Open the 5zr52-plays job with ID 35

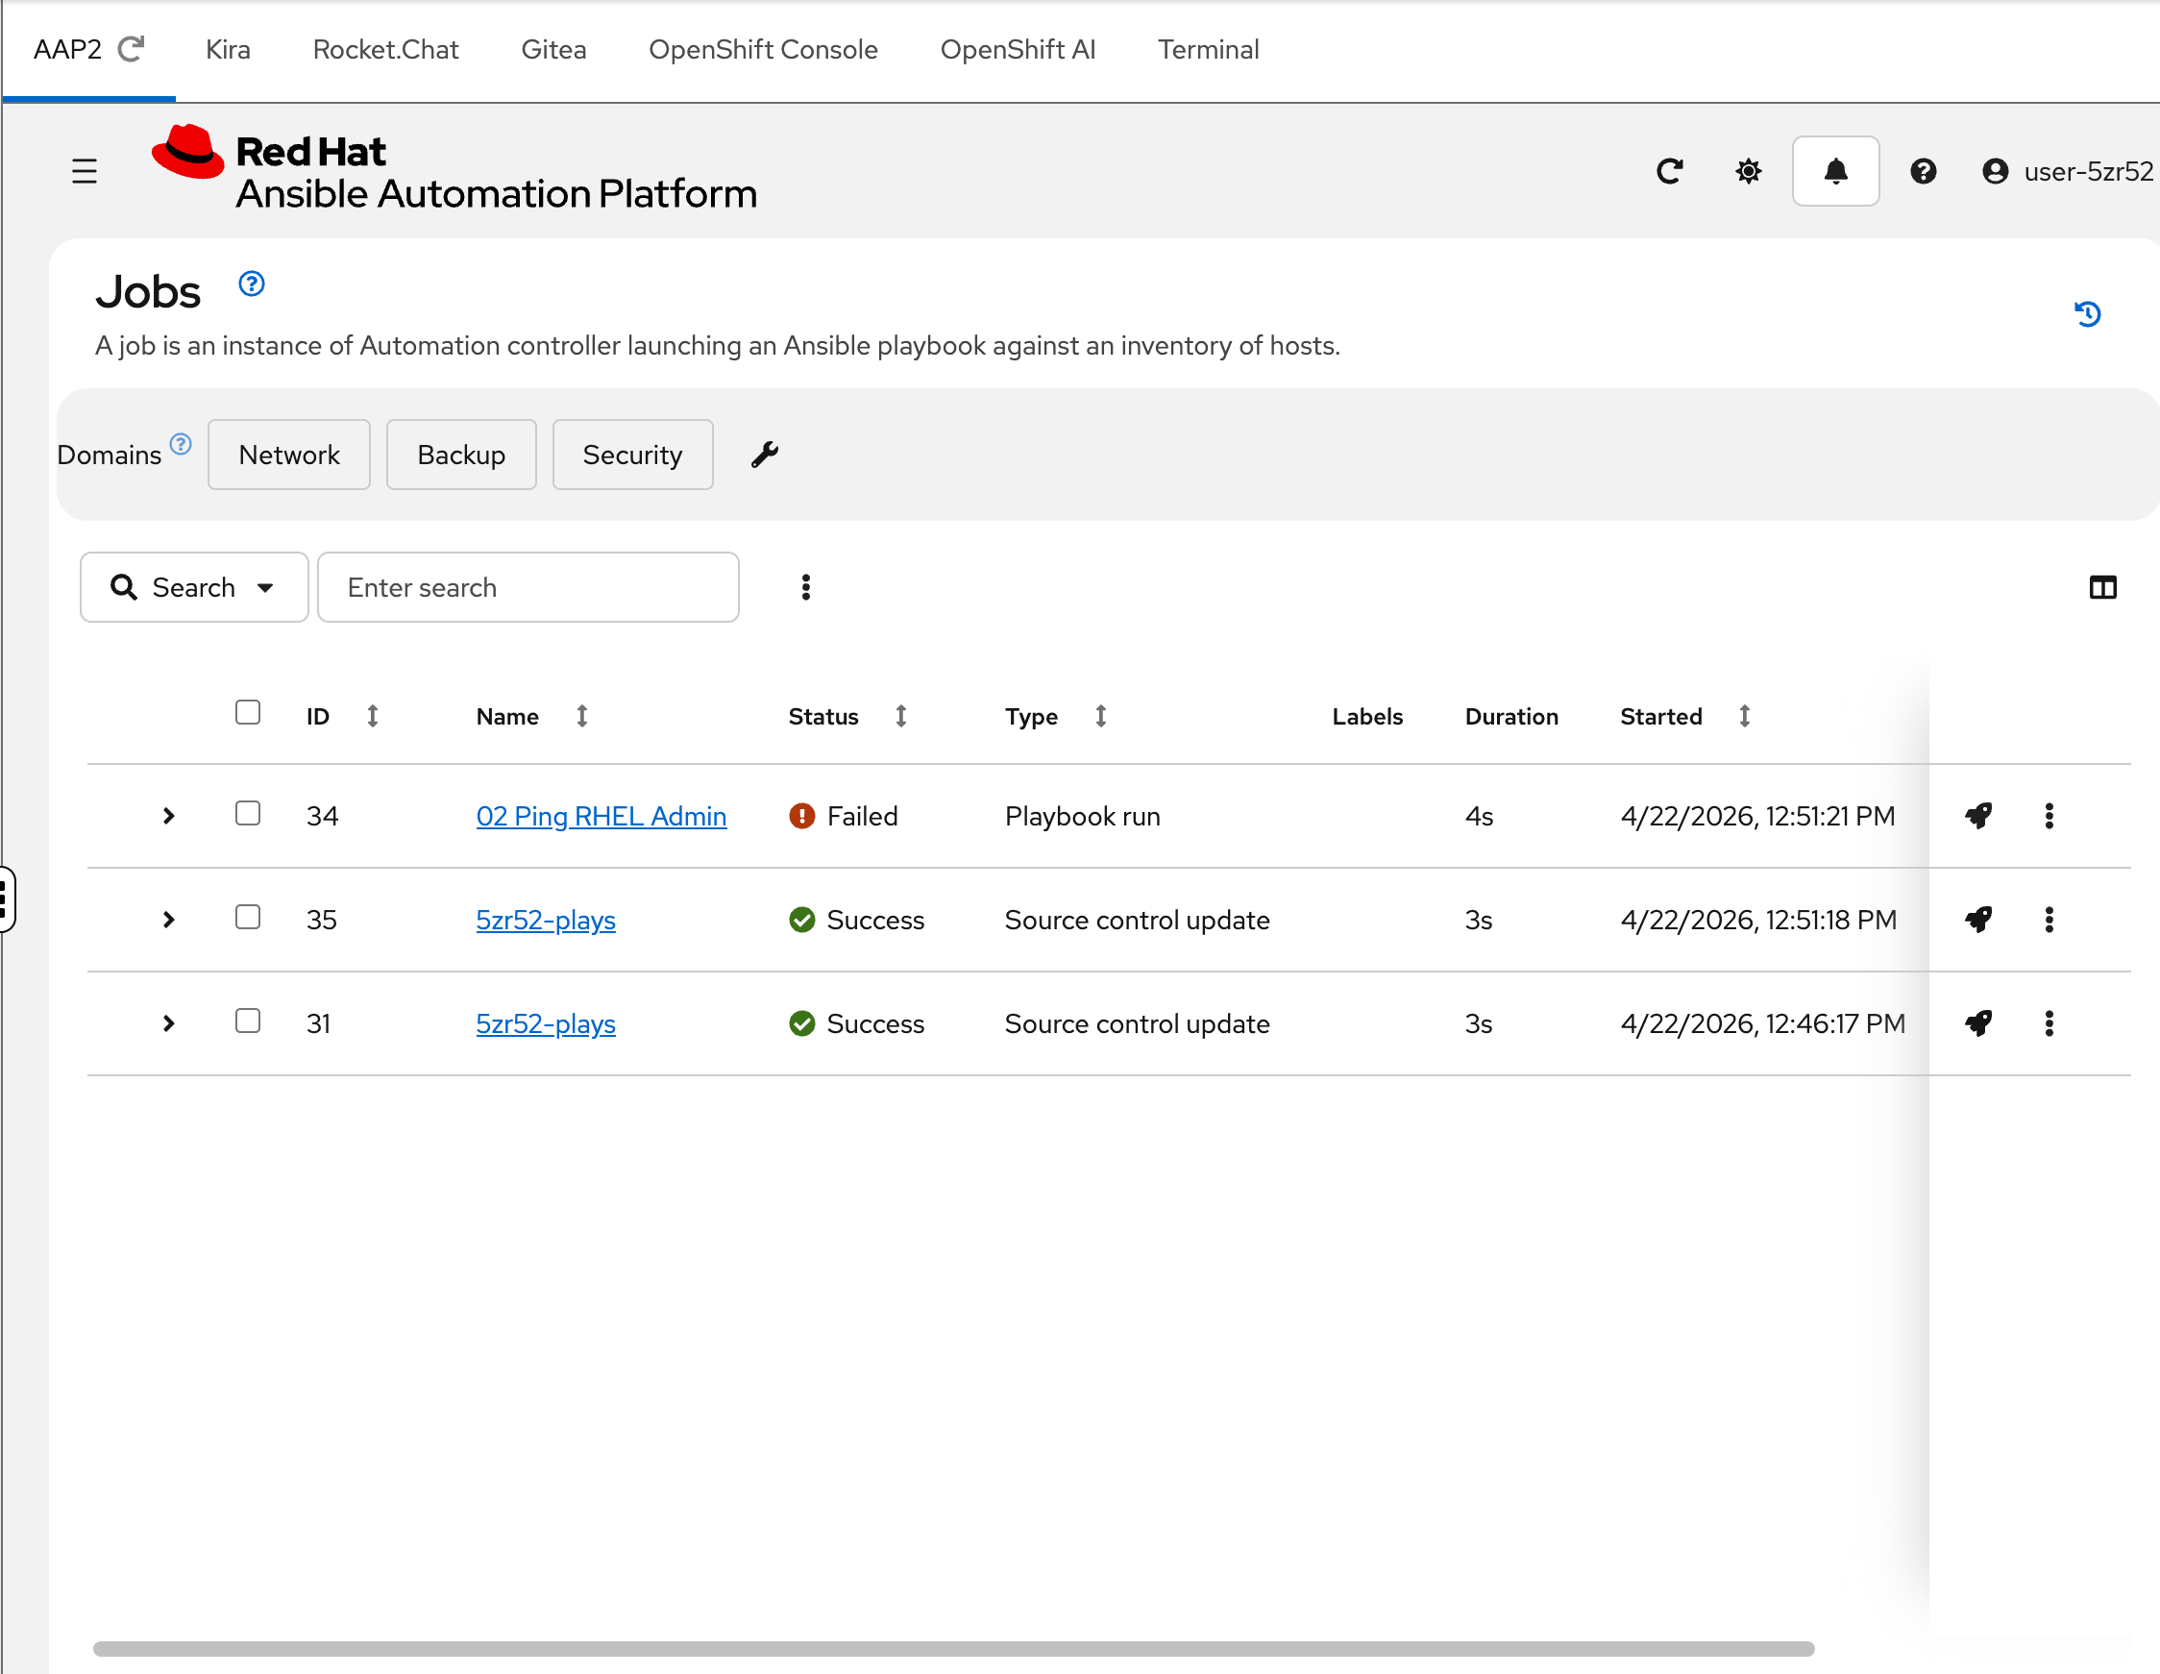point(546,920)
